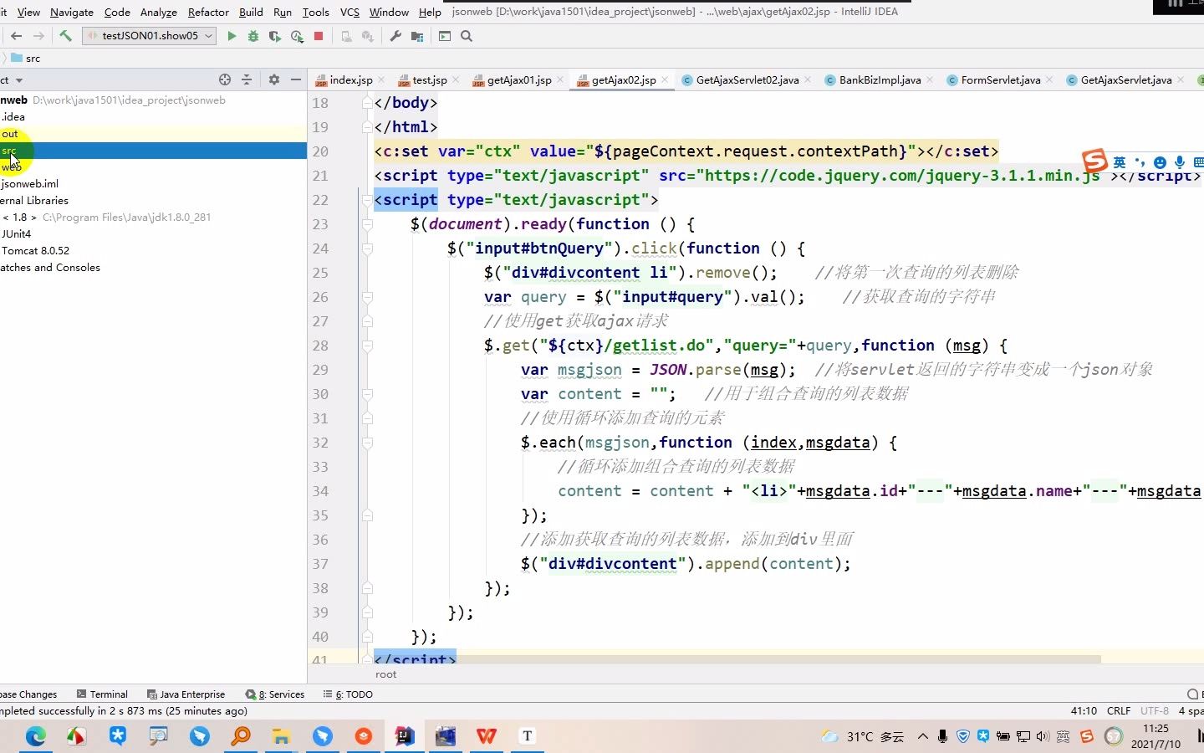Run the configuration with green play icon
Viewport: 1204px width, 753px height.
click(232, 36)
